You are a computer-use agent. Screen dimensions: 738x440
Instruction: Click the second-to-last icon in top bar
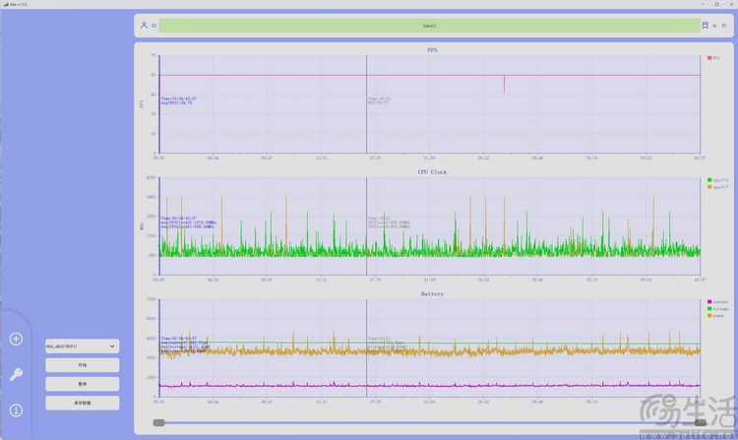pos(714,26)
